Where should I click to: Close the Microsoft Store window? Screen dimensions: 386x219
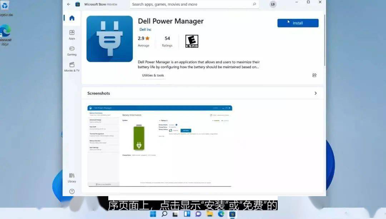[320, 2]
